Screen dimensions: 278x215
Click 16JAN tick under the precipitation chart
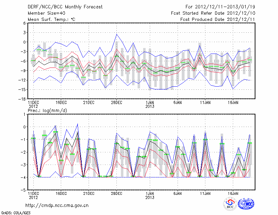233,193
